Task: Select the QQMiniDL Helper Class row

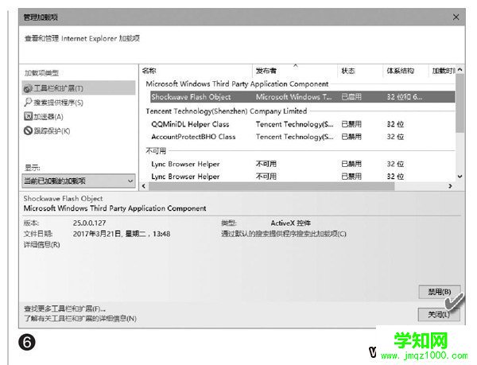Action: pos(302,124)
